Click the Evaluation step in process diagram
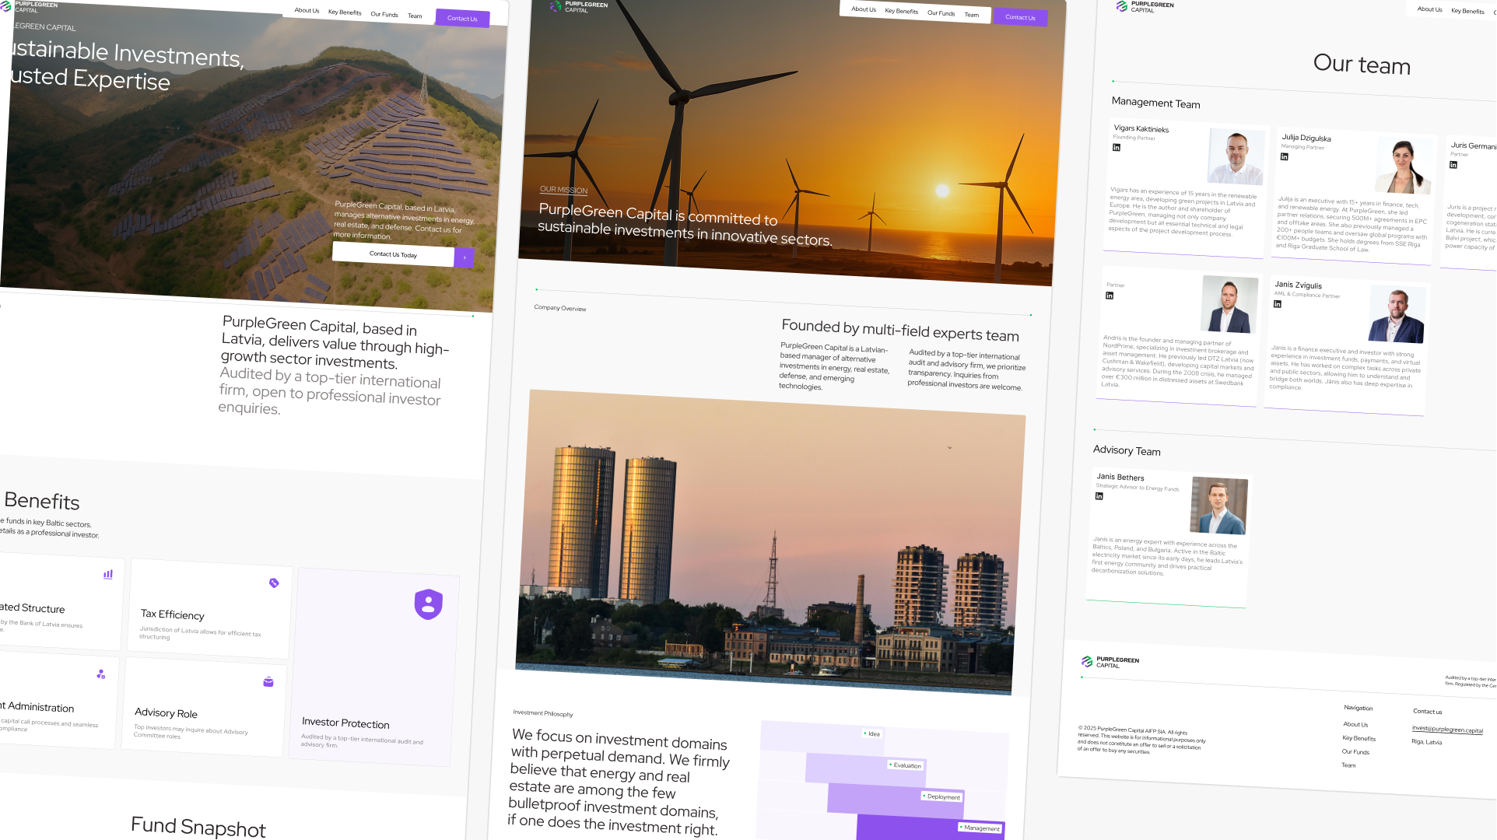The height and width of the screenshot is (840, 1497). (905, 765)
